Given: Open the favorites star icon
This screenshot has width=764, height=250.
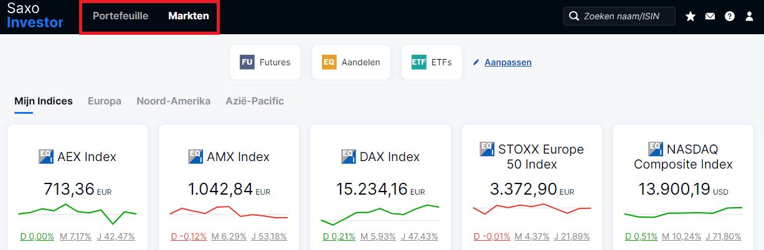Looking at the screenshot, I should click(x=691, y=16).
